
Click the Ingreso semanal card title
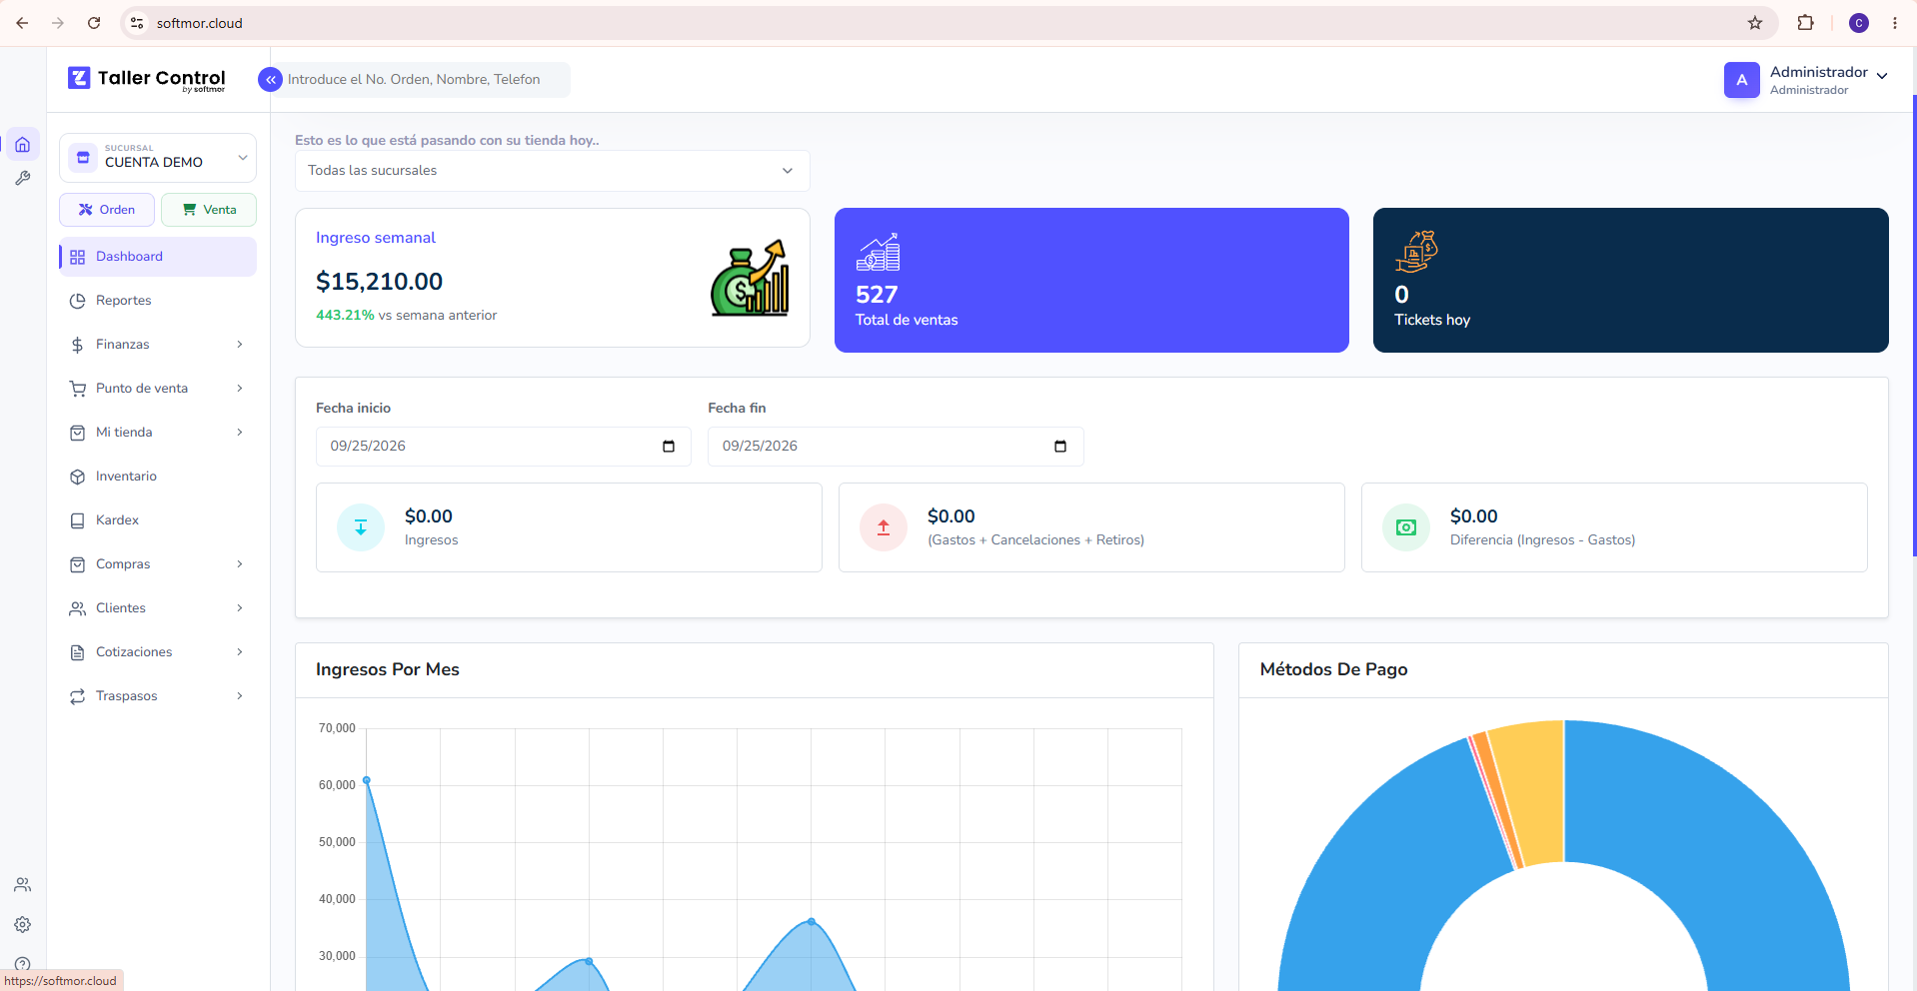coord(376,238)
